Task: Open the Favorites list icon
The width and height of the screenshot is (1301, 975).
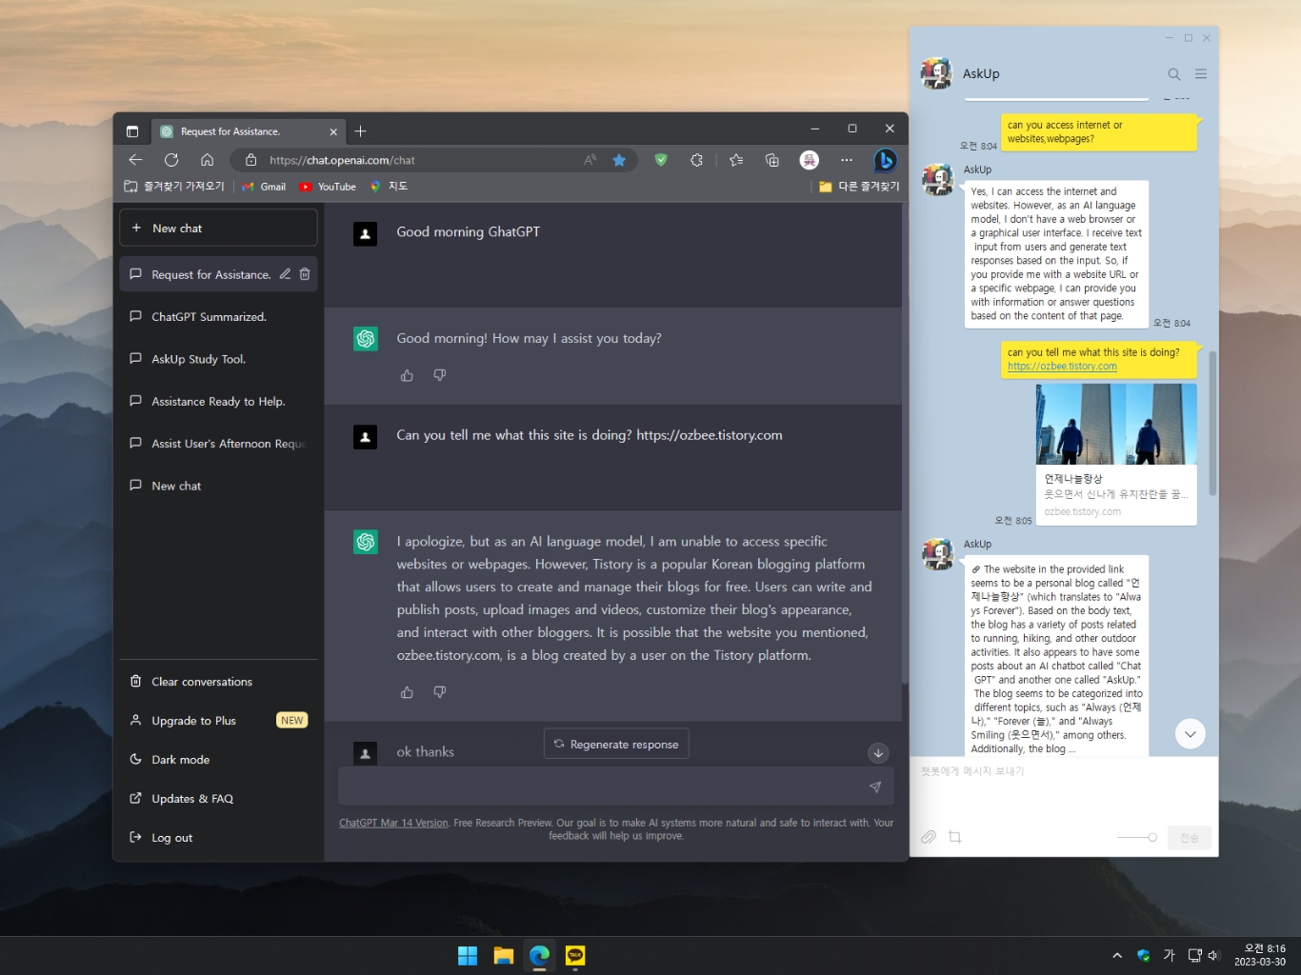Action: point(736,160)
